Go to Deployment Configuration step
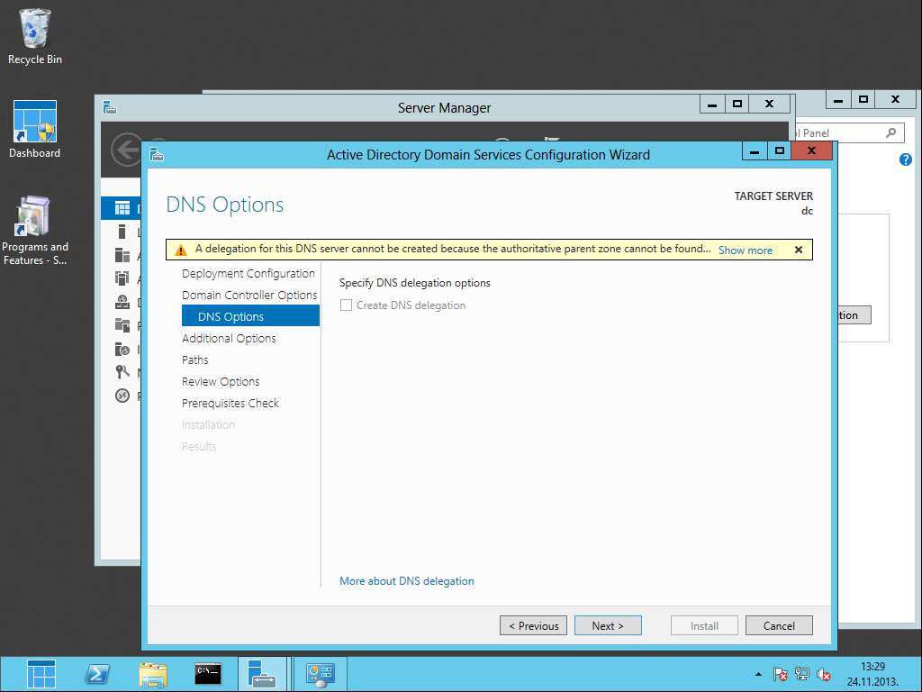The image size is (922, 692). (249, 274)
